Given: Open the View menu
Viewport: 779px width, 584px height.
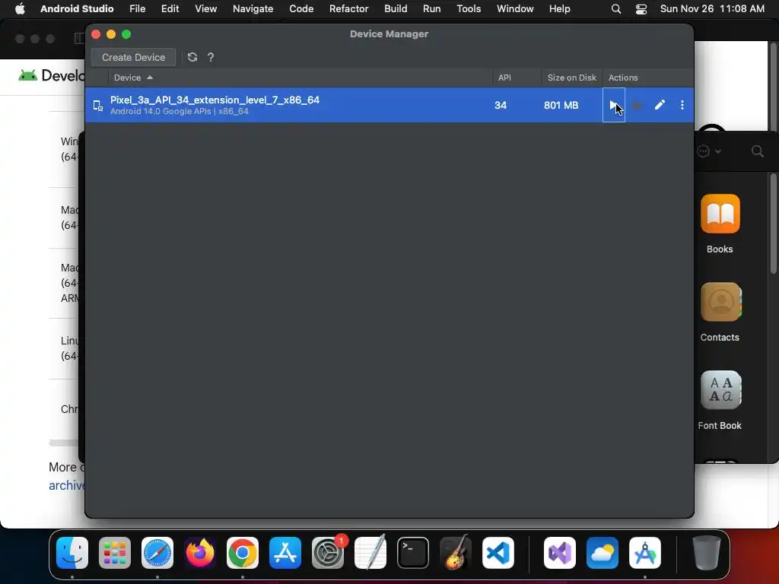Looking at the screenshot, I should coord(205,9).
